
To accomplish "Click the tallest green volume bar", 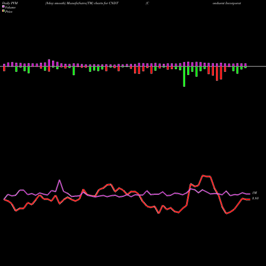I will coord(184,77).
